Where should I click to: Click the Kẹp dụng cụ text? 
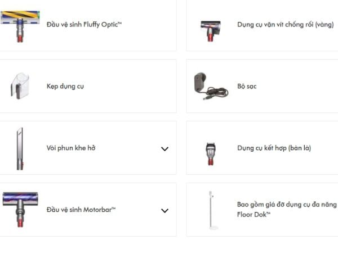tap(65, 87)
